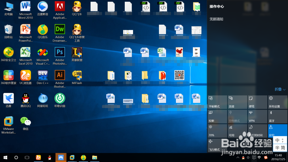Launch Microsoft PowerPoint shortcut
288x162 pixels.
coord(25,33)
